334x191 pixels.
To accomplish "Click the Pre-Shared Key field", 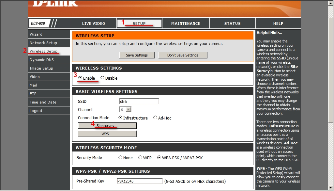I will point(140,181).
